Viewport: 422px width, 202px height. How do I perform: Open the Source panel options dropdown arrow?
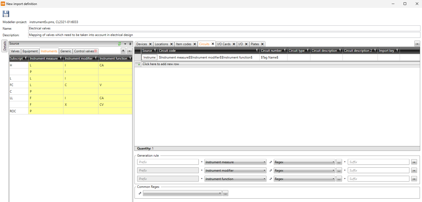pos(125,44)
